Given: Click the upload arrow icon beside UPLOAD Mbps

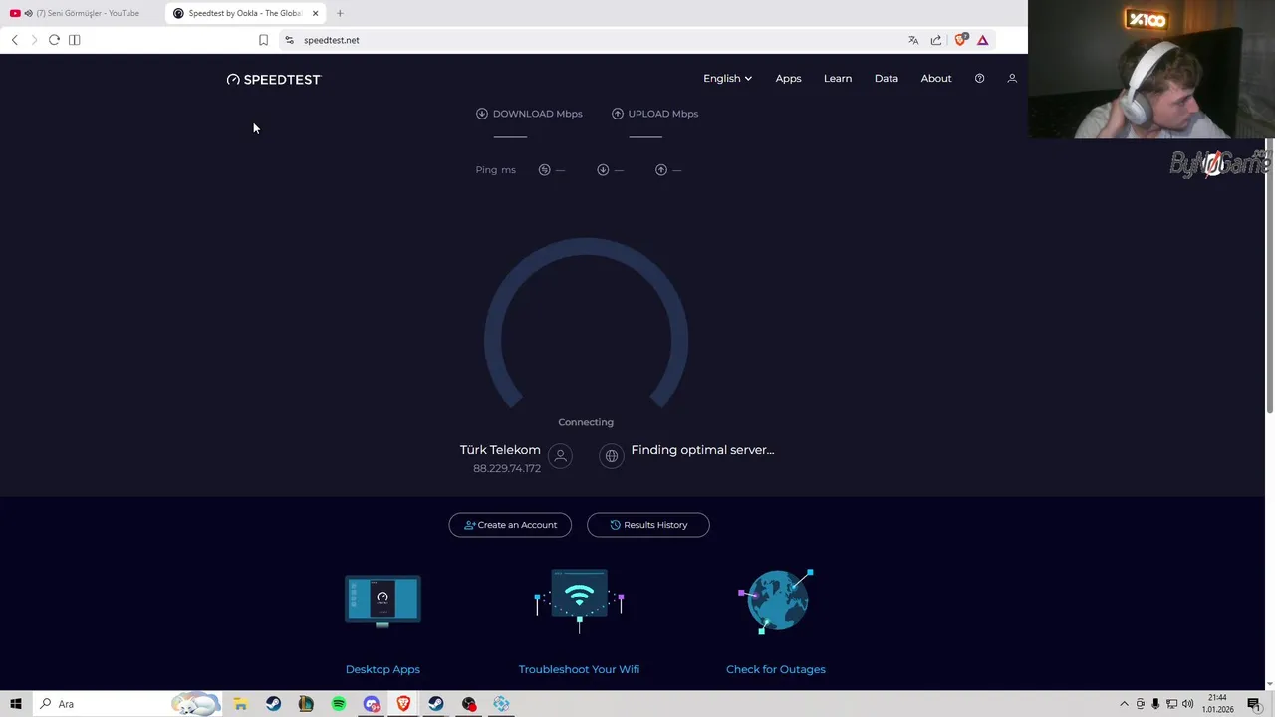Looking at the screenshot, I should [618, 114].
